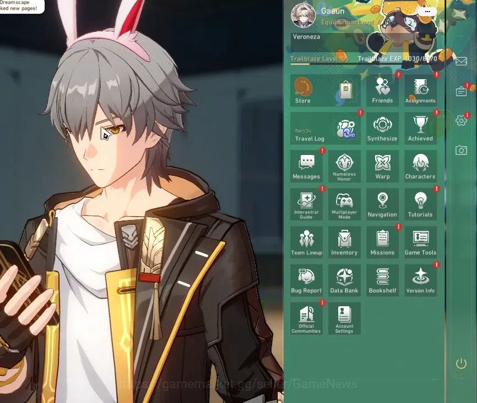Viewport: 477px width, 403px height.
Task: Open Bug Report
Action: (x=306, y=280)
